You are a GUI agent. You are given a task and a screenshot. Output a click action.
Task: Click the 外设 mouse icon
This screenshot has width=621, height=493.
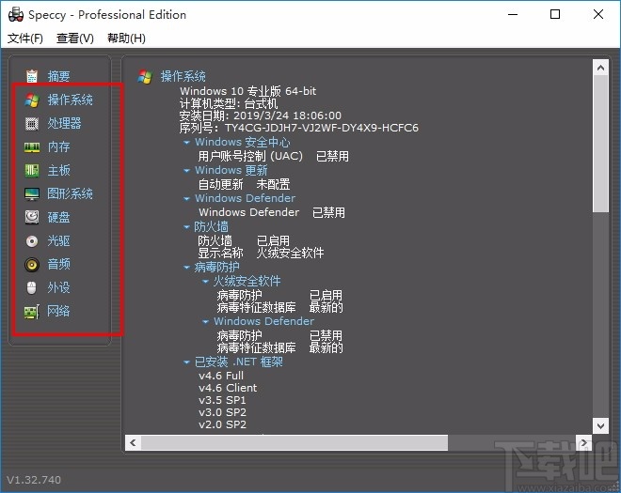[x=32, y=287]
